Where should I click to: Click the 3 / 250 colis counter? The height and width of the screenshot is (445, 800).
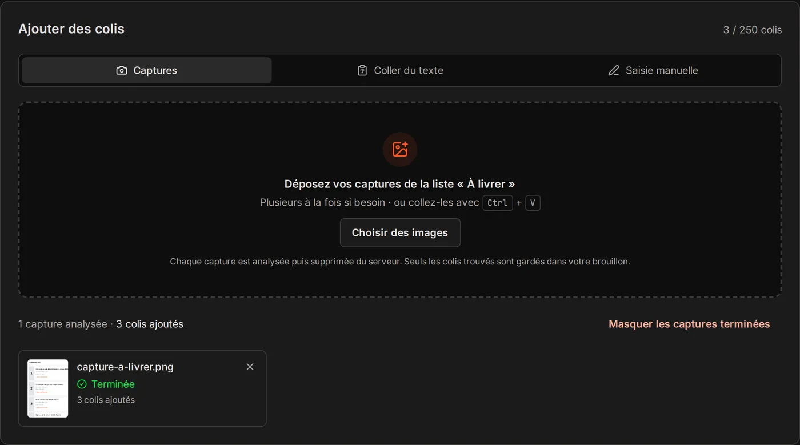click(x=753, y=30)
